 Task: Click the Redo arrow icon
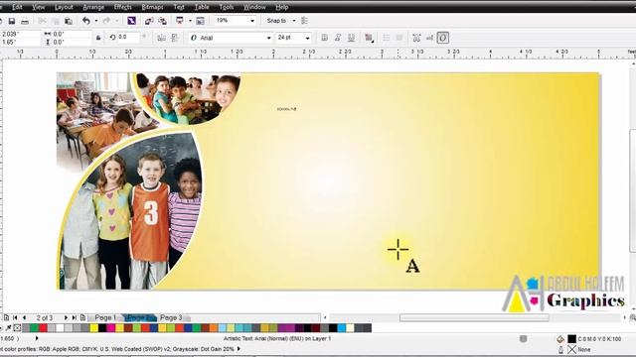pos(106,21)
